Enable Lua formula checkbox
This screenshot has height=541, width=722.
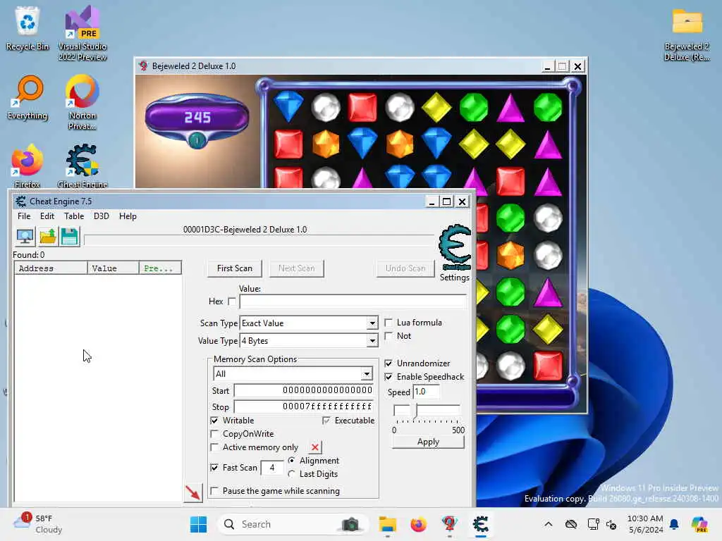(388, 323)
